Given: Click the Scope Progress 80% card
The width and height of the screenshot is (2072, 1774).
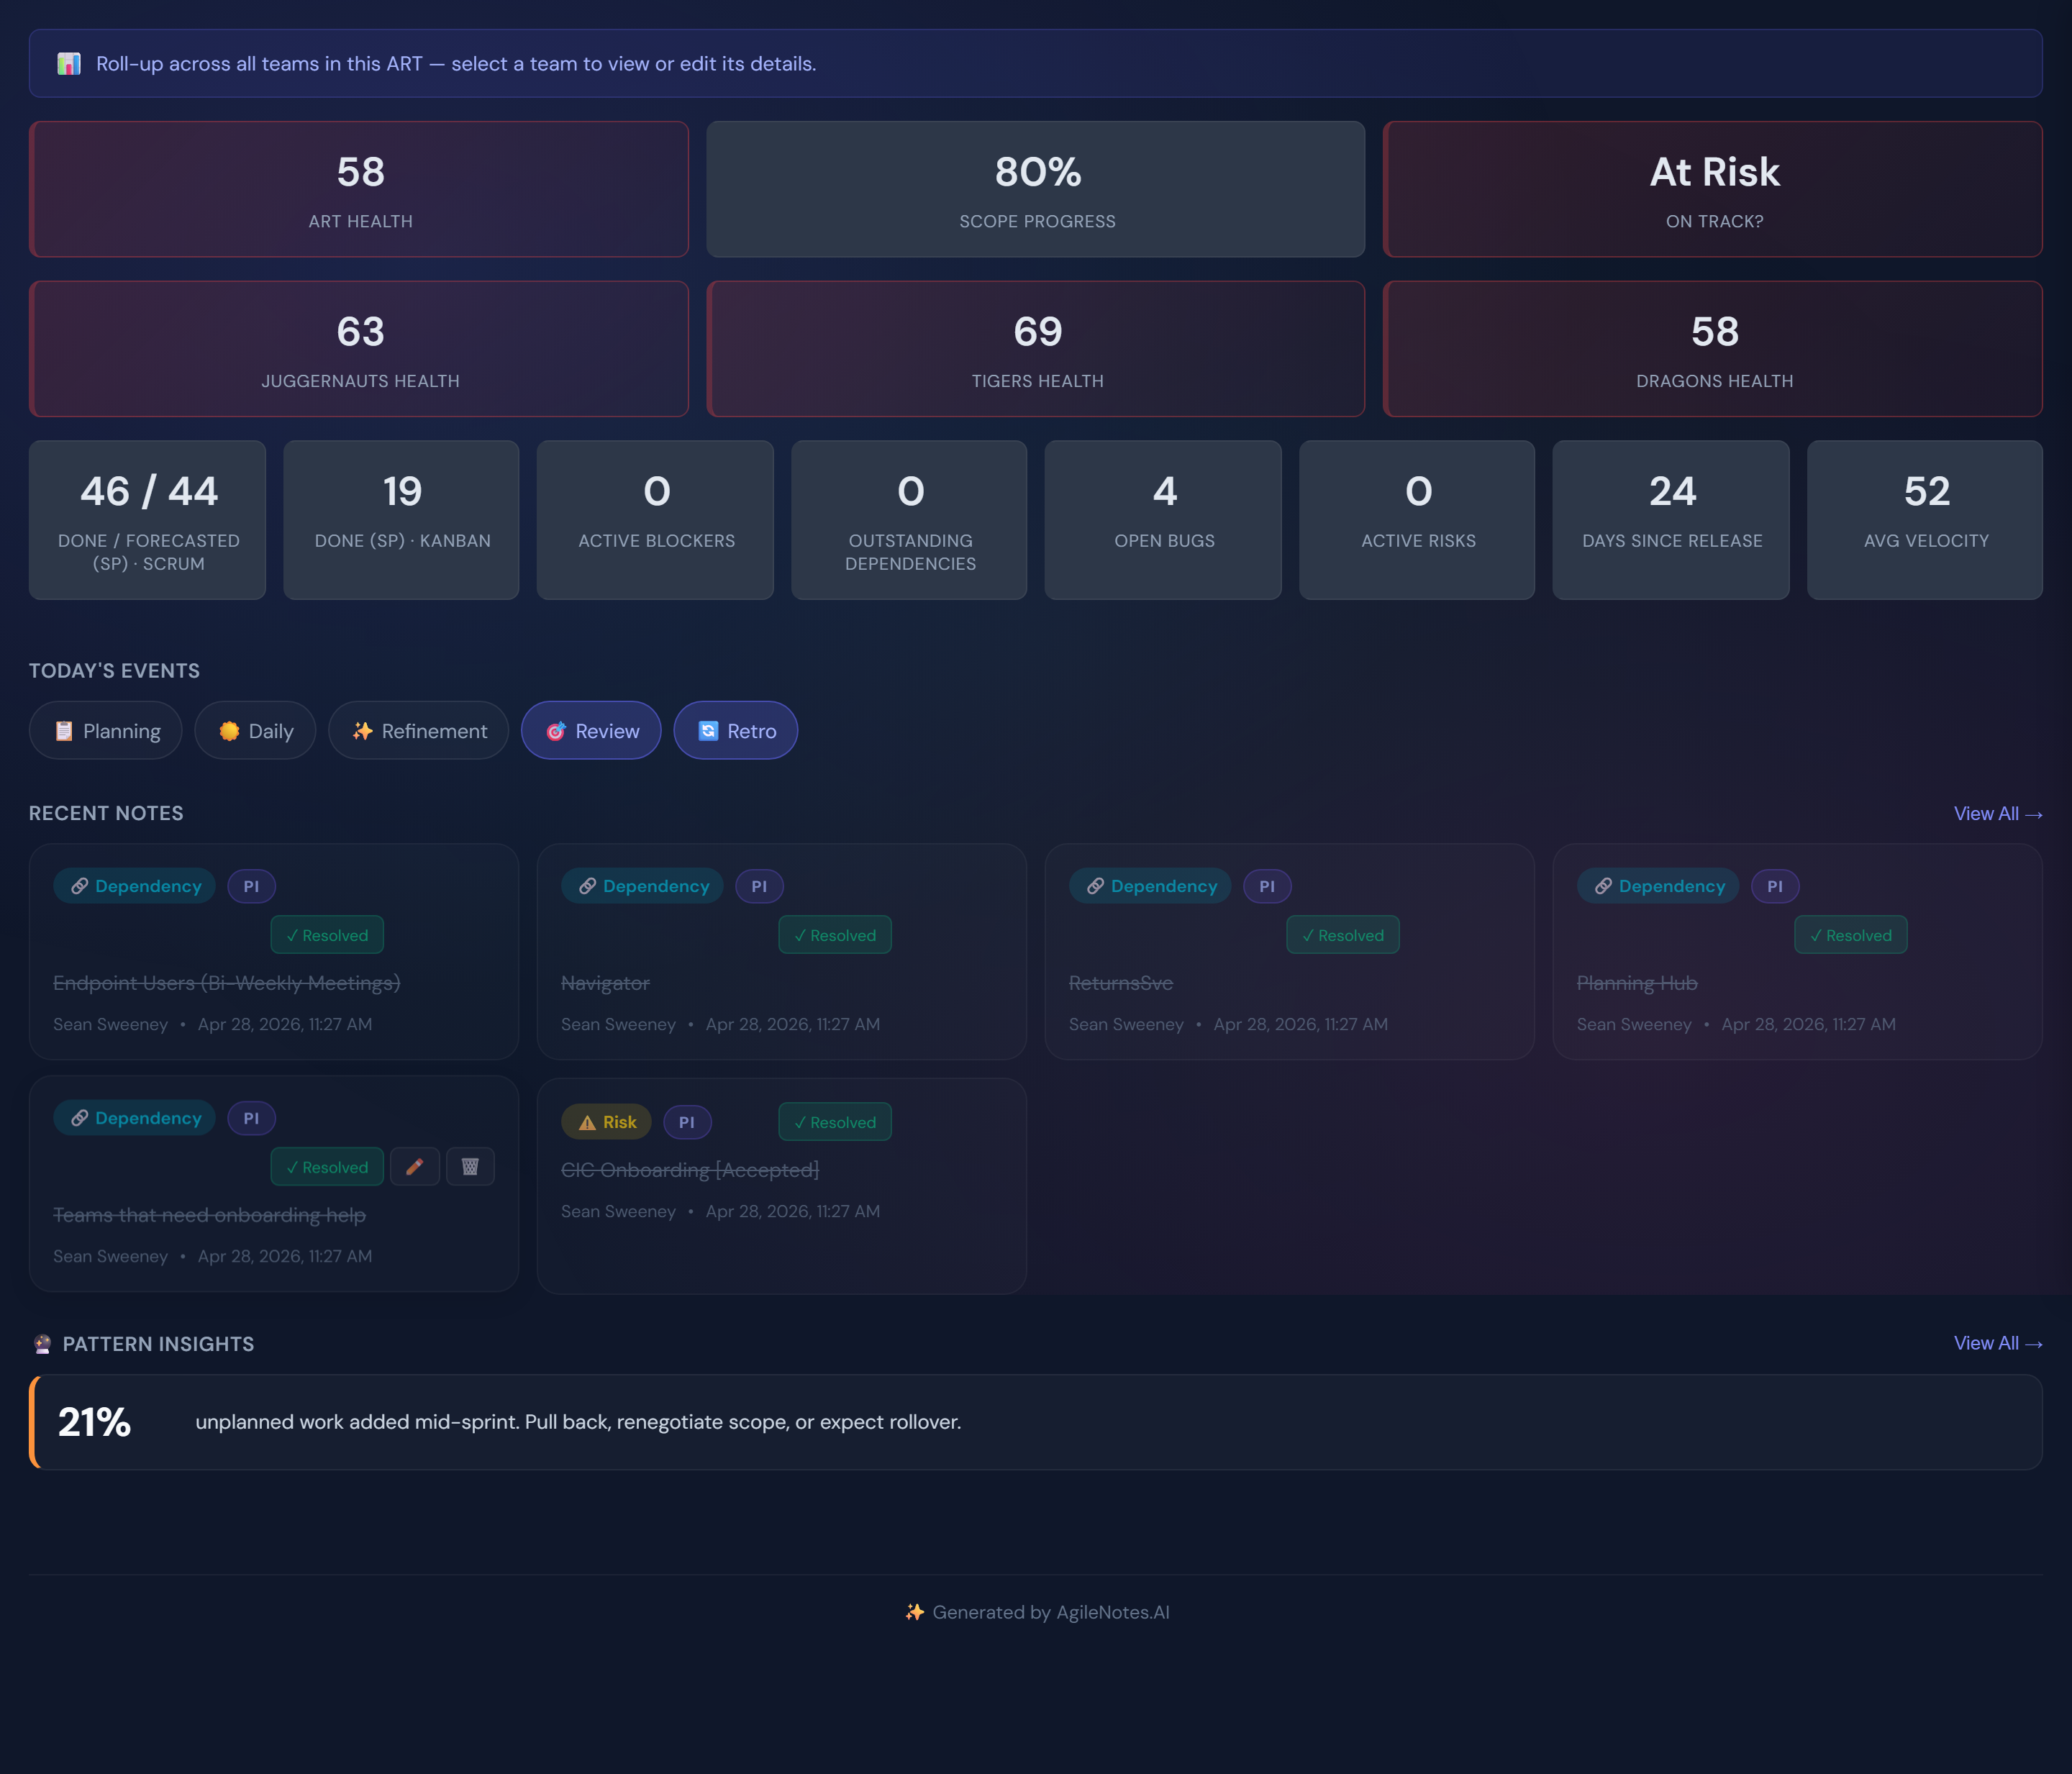Looking at the screenshot, I should [1036, 190].
